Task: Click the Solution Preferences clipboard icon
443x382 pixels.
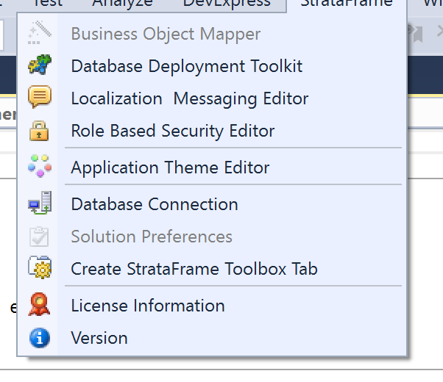Action: coord(38,237)
